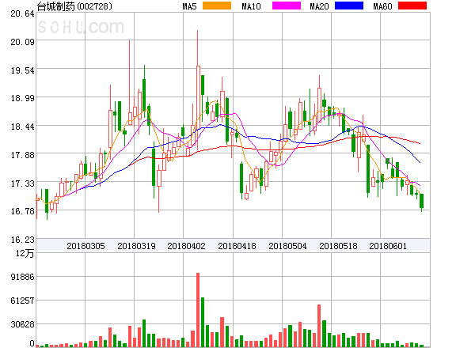The width and height of the screenshot is (475, 348).
Task: Click the 16.78 price axis label
Action: coord(22,211)
